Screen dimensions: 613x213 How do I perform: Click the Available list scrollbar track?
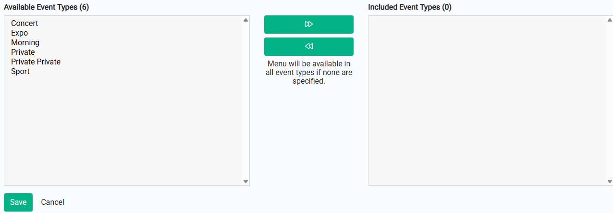click(245, 100)
